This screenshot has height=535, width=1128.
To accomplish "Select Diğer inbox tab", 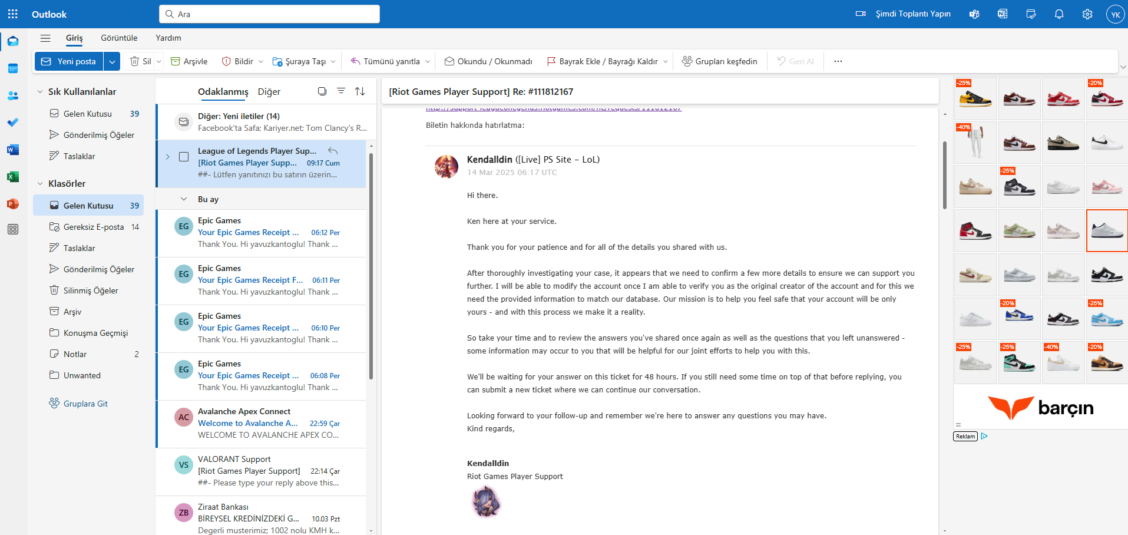I will click(269, 92).
